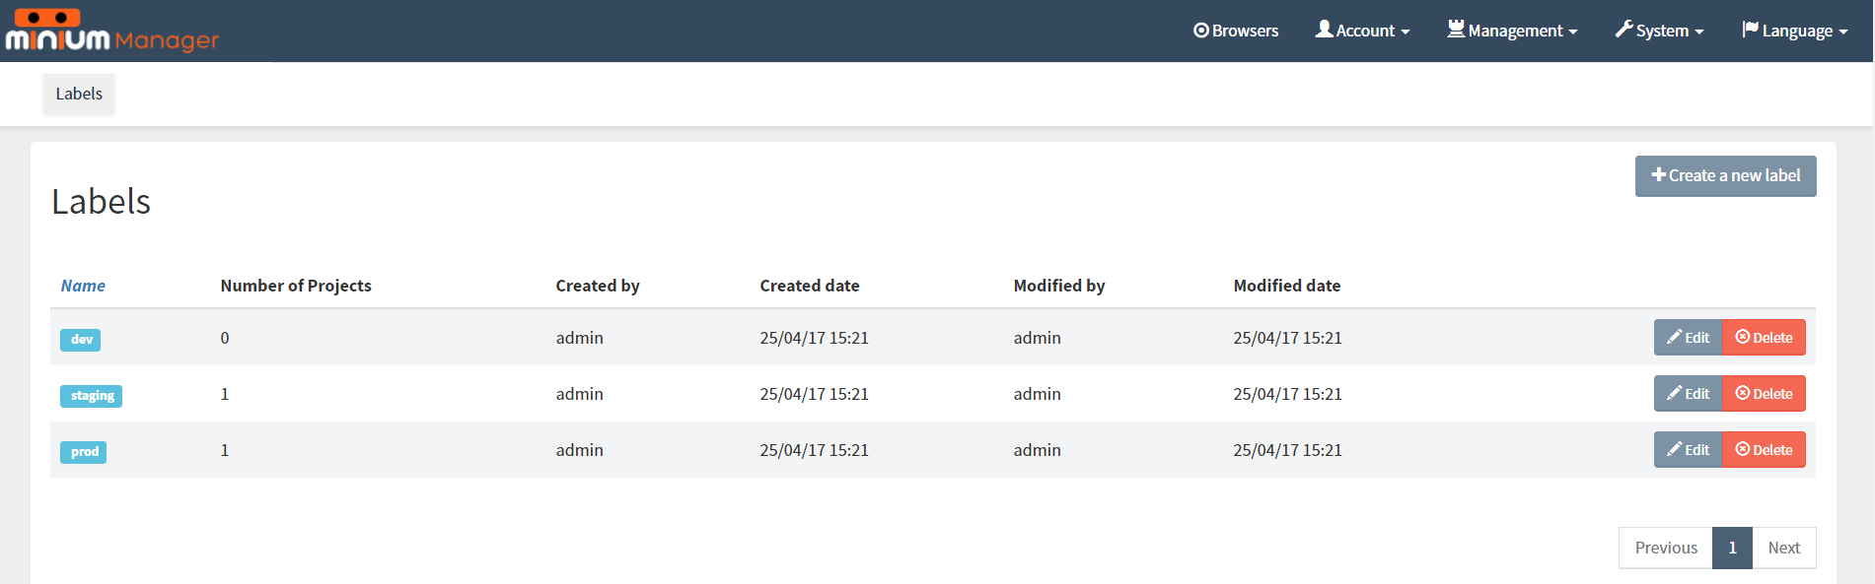
Task: Click the System wrench icon
Action: tap(1623, 30)
